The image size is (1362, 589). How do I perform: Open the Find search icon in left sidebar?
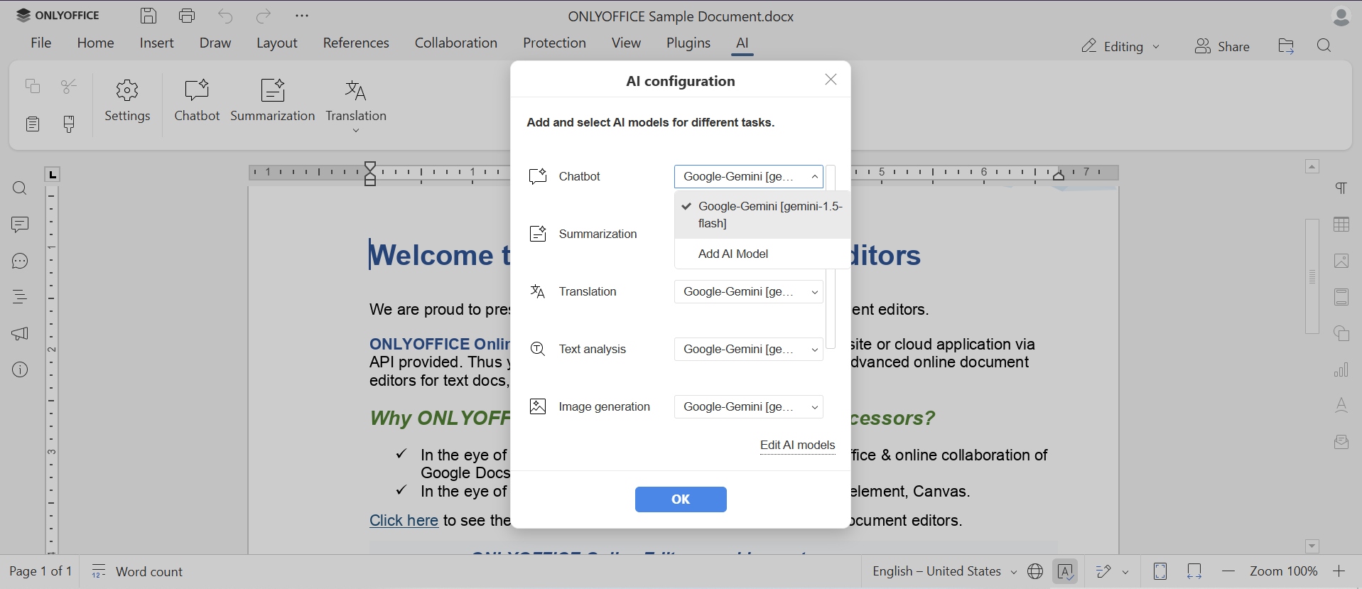(20, 188)
